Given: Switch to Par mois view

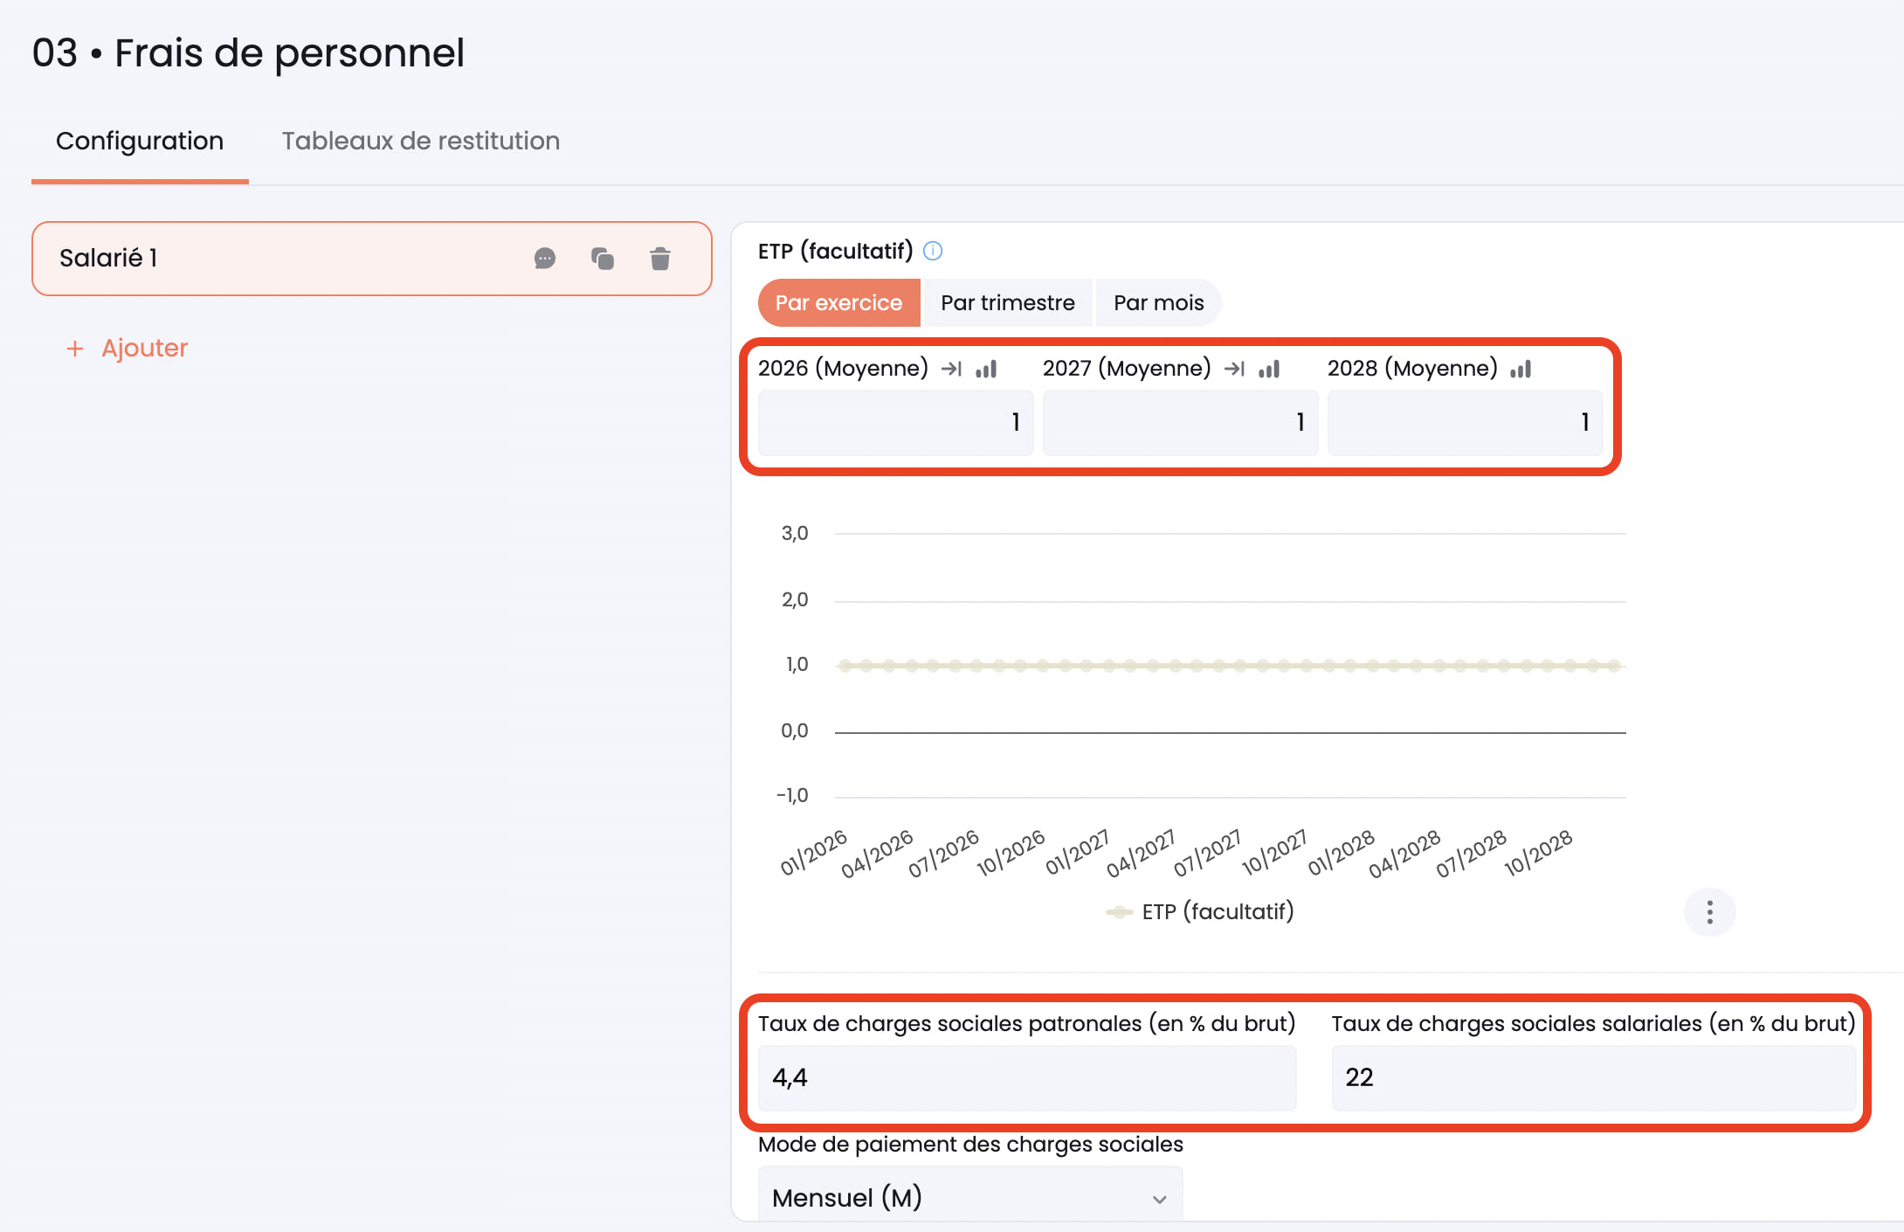Looking at the screenshot, I should pyautogui.click(x=1158, y=303).
